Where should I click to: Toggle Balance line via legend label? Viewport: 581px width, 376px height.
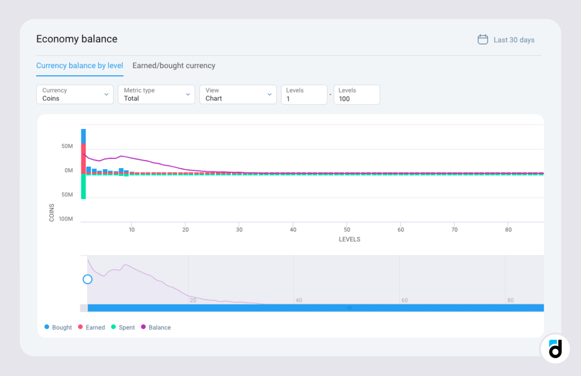pos(160,328)
